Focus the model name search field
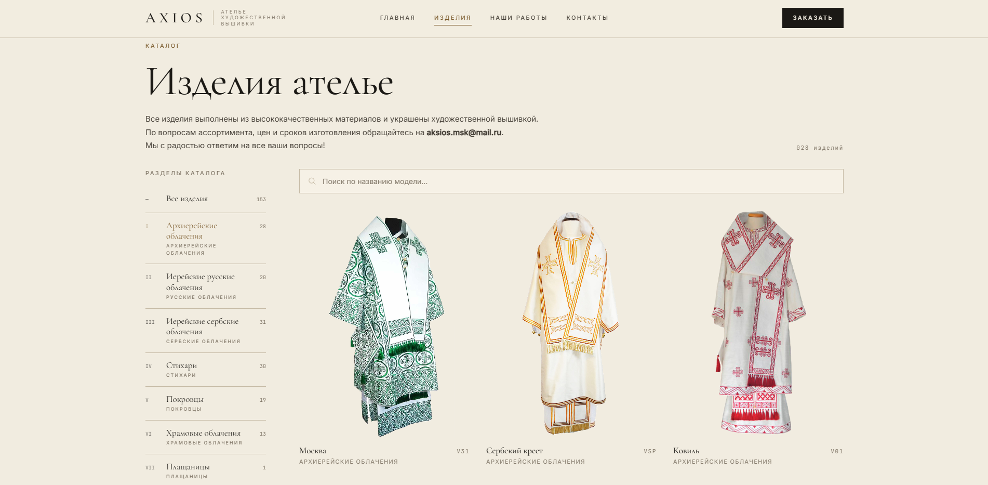This screenshot has height=485, width=988. 571,181
